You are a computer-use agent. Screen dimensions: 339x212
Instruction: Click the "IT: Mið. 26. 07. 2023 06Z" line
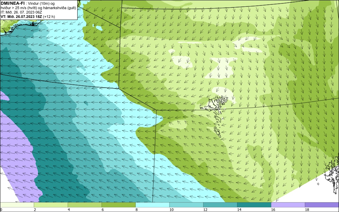(x=21, y=12)
